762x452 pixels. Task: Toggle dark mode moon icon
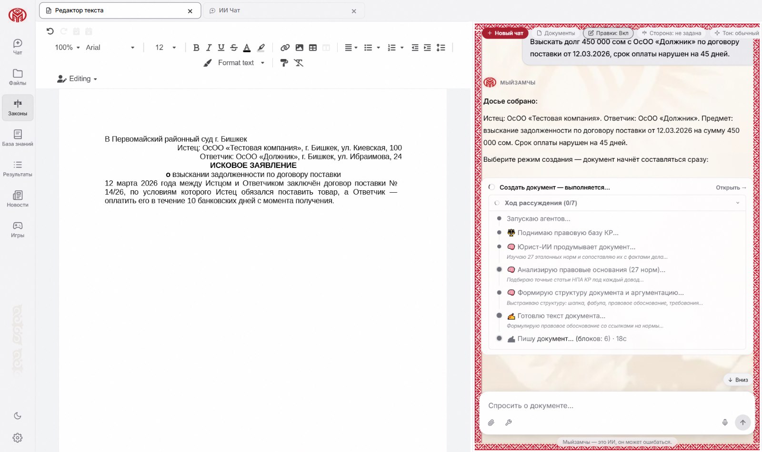(18, 416)
